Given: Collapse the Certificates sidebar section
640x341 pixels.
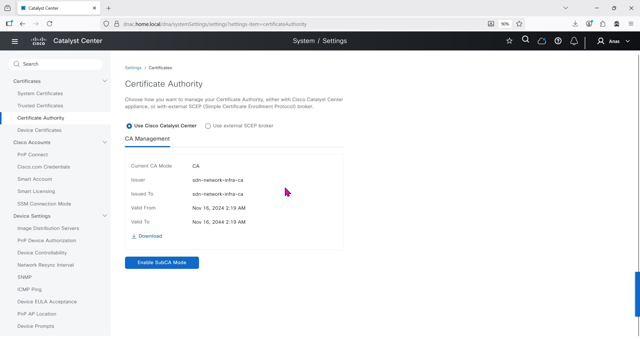Looking at the screenshot, I should click(x=105, y=81).
